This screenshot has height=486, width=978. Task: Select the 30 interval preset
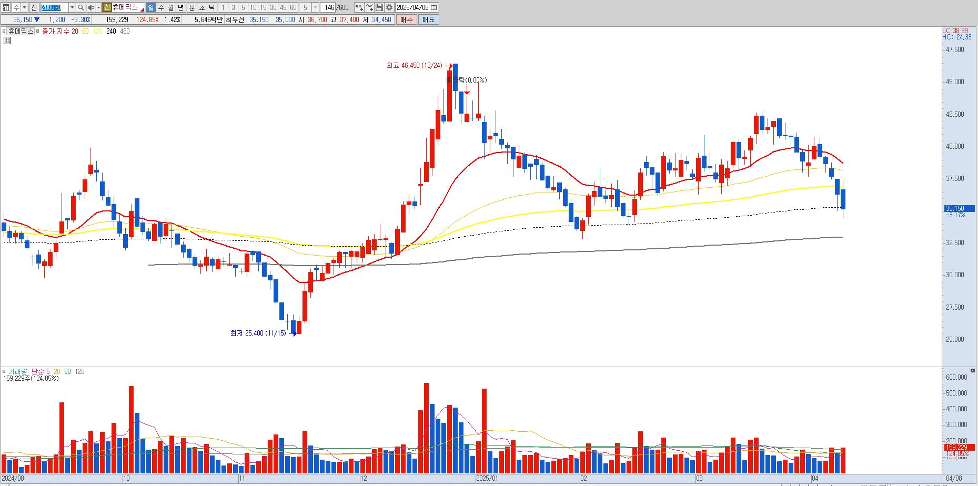(x=274, y=7)
